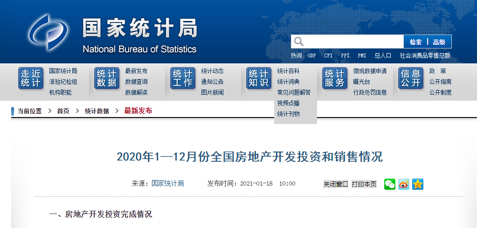
Task: Click 关闭窗口 close window button
Action: point(336,184)
